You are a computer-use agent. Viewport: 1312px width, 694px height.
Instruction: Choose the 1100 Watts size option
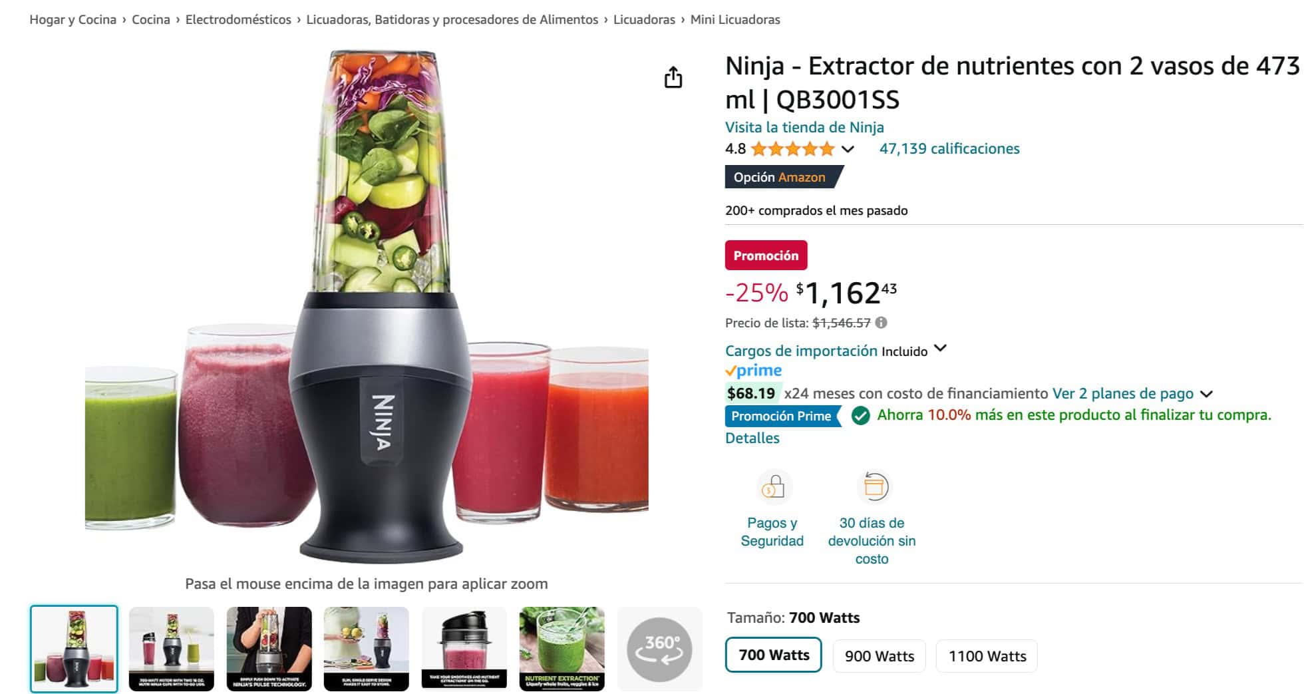pos(987,656)
